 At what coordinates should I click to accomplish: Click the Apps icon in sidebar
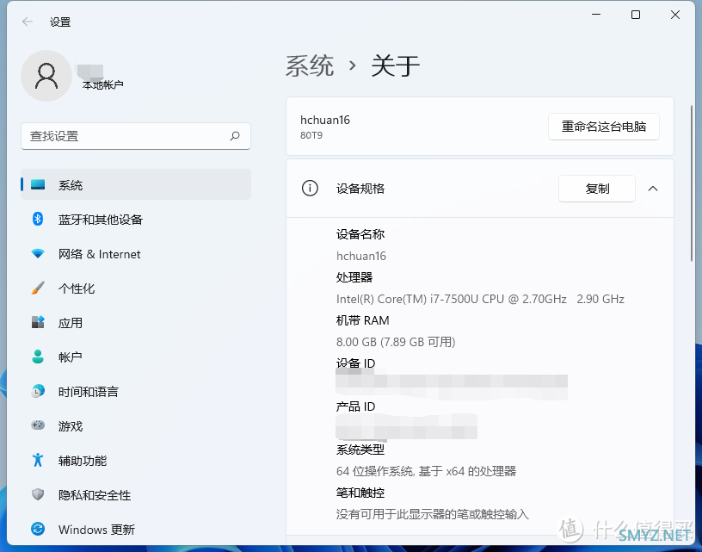coord(38,322)
